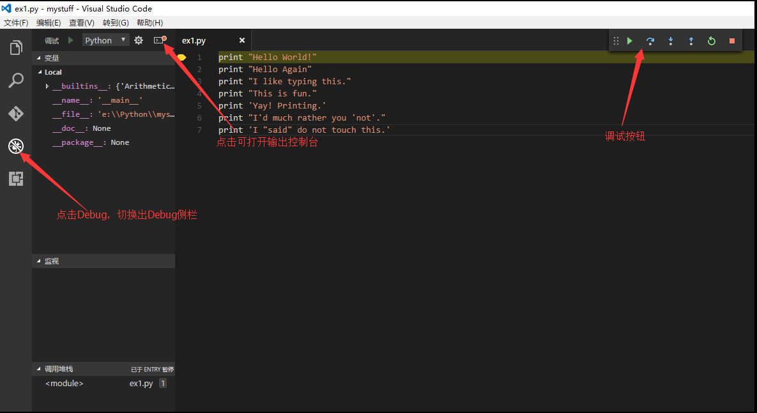The image size is (757, 413).
Task: Open the Debug view in activity bar
Action: click(x=16, y=146)
